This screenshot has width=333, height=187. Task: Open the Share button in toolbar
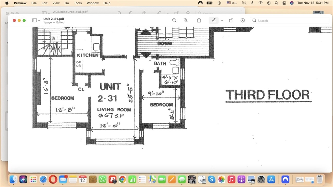point(199,20)
